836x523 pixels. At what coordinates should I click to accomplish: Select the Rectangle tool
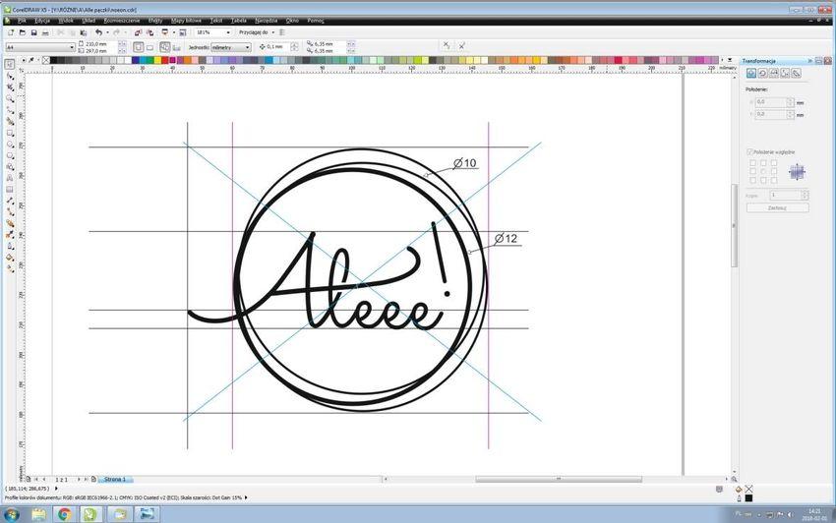point(10,133)
